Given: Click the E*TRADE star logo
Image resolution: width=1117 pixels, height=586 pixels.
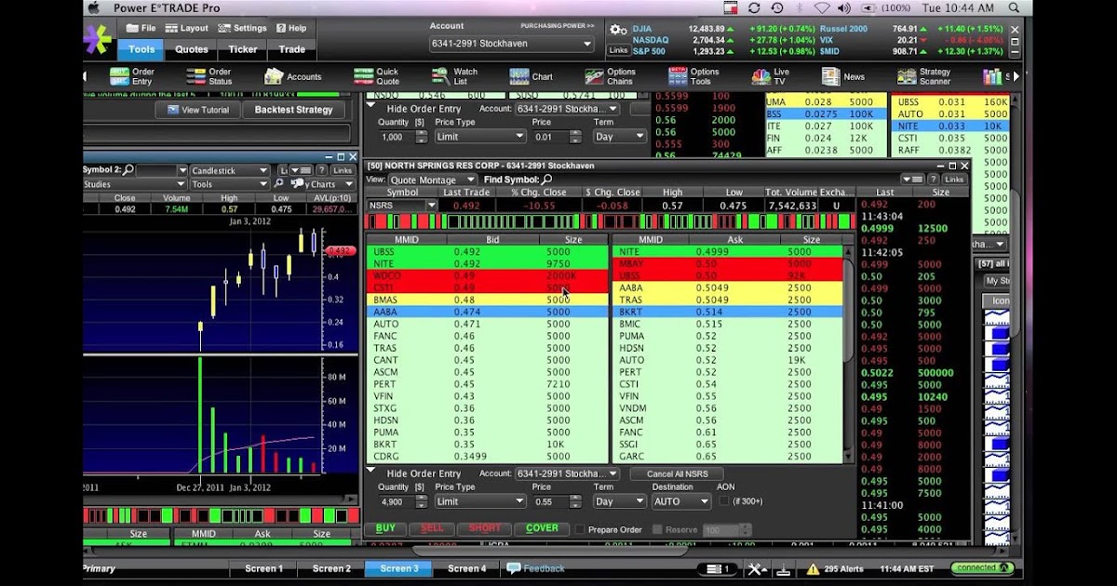Looking at the screenshot, I should [x=97, y=39].
